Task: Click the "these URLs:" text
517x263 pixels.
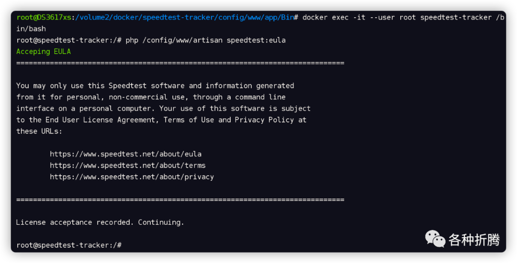Action: point(40,131)
